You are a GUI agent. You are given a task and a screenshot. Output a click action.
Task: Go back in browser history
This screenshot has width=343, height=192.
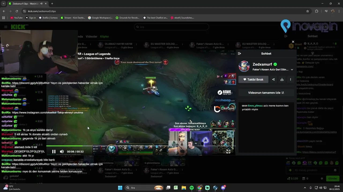[4, 11]
